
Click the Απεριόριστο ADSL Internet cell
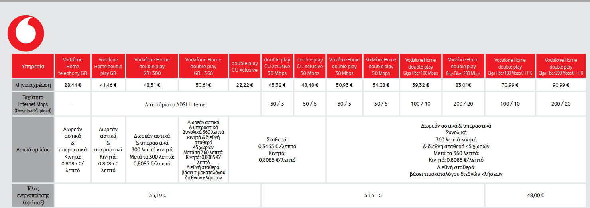(176, 104)
